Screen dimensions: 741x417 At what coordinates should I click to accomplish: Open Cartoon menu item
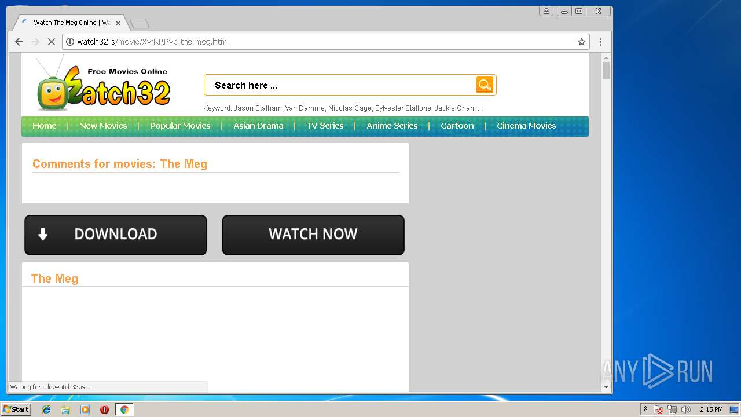[457, 126]
